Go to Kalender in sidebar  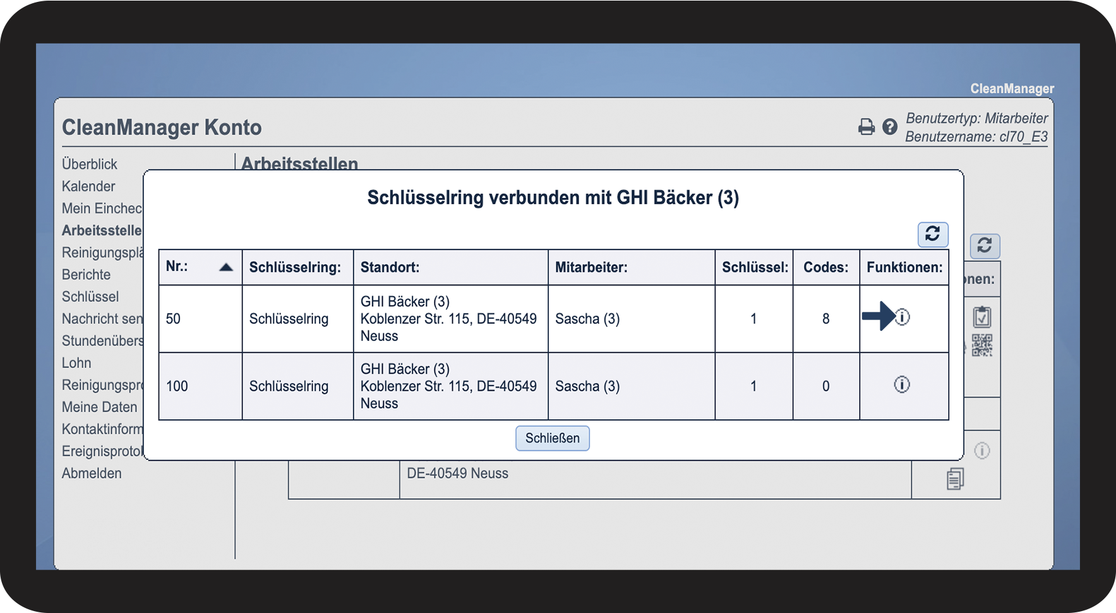[x=88, y=186]
